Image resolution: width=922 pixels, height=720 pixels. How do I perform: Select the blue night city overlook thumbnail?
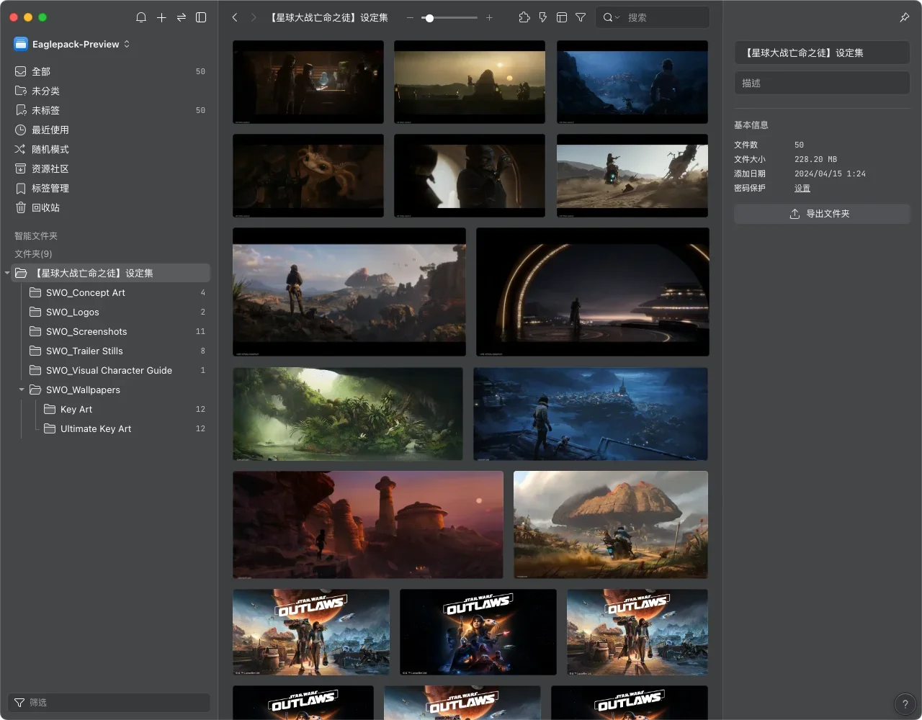click(x=591, y=414)
